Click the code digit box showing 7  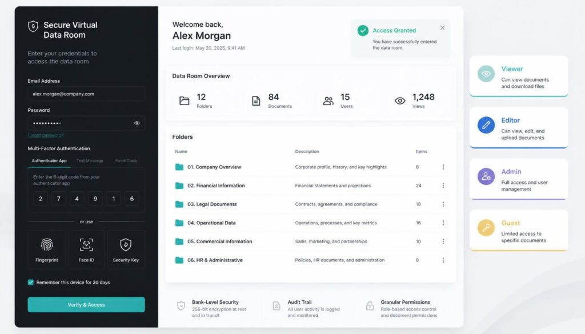[59, 199]
